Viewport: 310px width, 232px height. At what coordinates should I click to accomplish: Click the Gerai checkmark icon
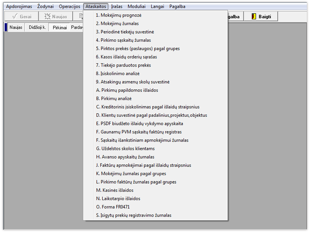(x=15, y=16)
